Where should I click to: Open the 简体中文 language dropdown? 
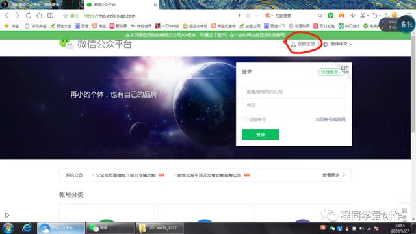pos(337,44)
